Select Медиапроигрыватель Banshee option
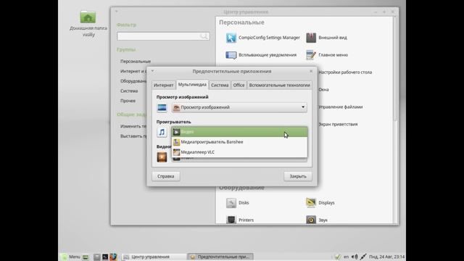464x261 pixels. [239, 142]
